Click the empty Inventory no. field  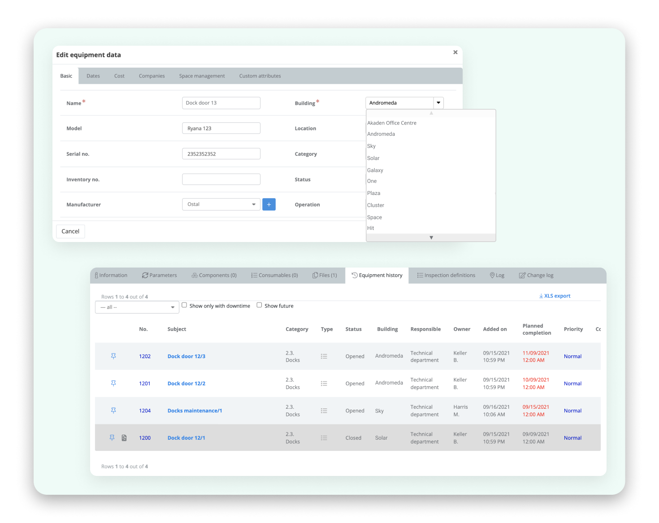(x=221, y=179)
